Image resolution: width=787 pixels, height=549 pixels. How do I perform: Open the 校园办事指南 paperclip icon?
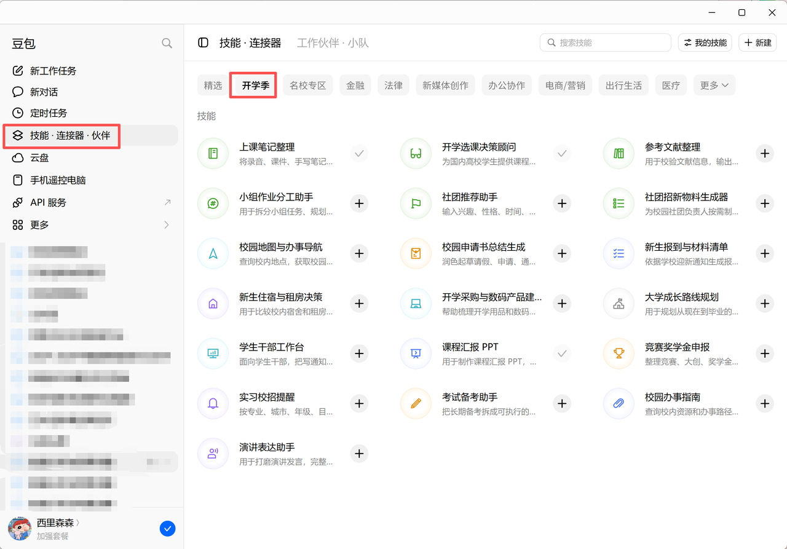[x=619, y=403]
